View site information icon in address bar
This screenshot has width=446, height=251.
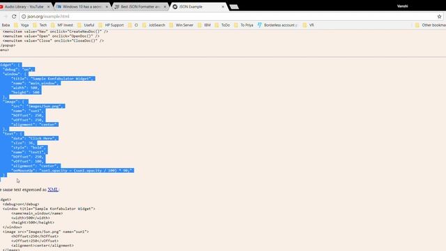[x=24, y=17]
